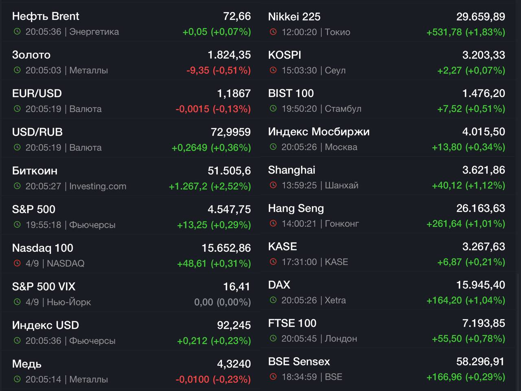The height and width of the screenshot is (391, 521).
Task: Click the green clock icon in BIST 100 row
Action: pos(273,109)
